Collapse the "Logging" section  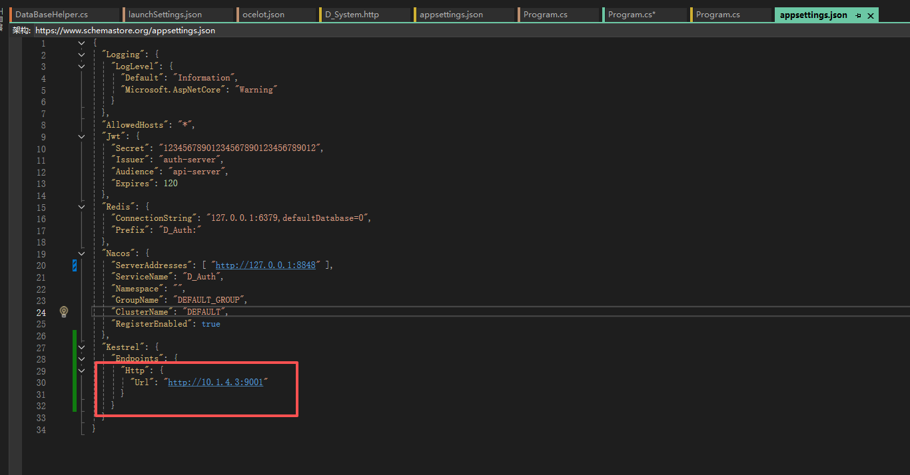pyautogui.click(x=81, y=55)
